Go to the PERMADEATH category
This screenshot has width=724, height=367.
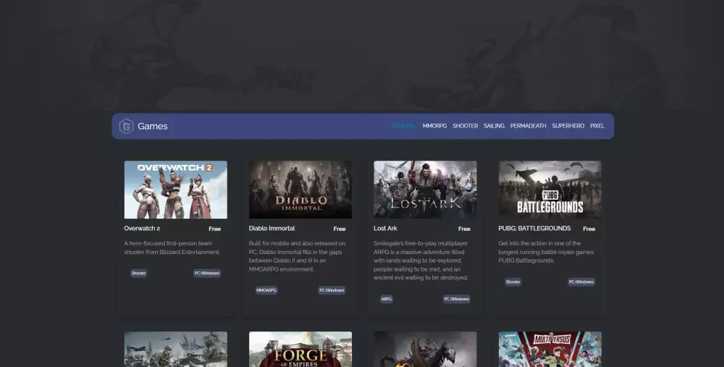[529, 125]
